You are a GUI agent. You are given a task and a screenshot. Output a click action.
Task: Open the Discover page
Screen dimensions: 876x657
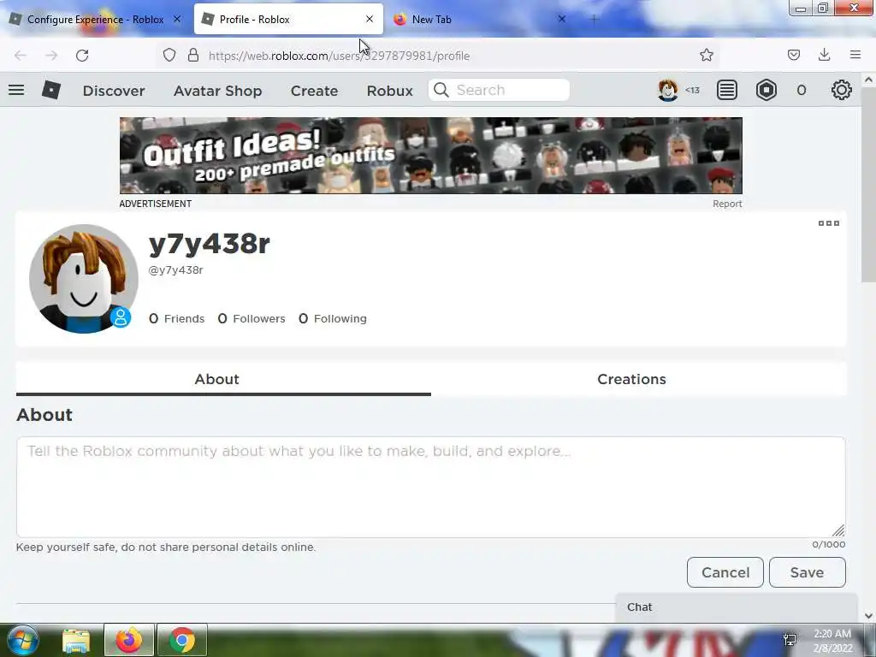(x=114, y=91)
